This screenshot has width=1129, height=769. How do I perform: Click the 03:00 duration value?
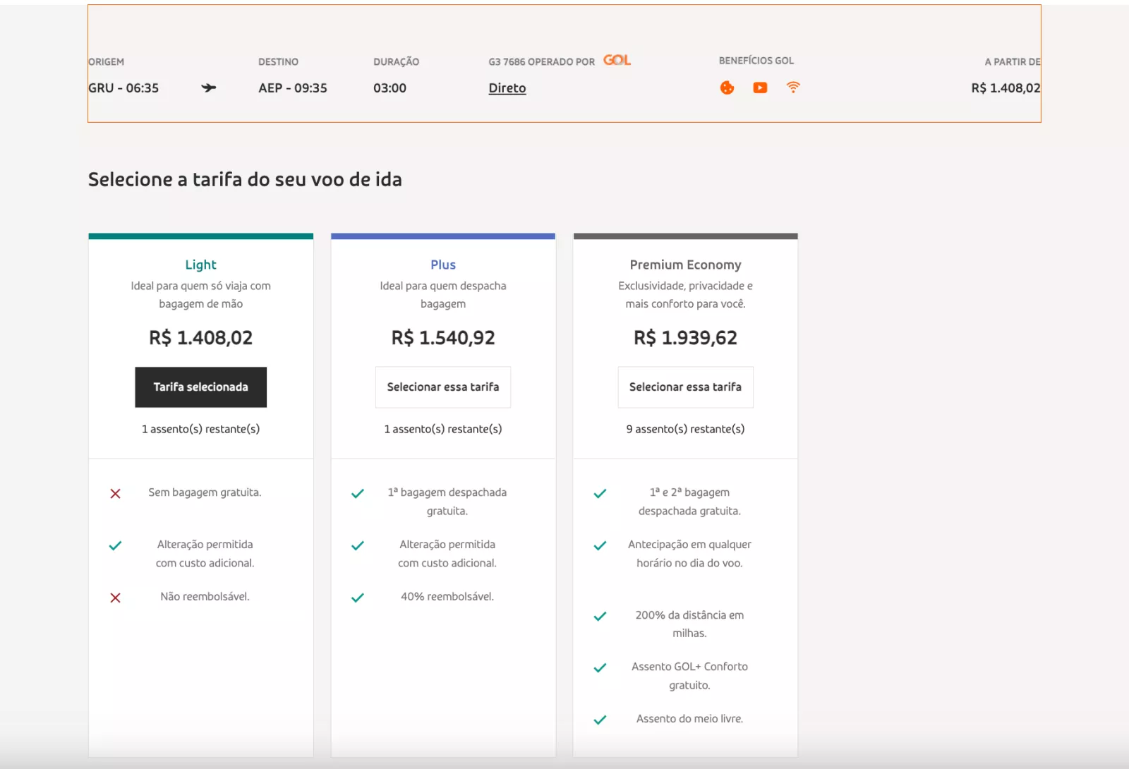click(390, 88)
